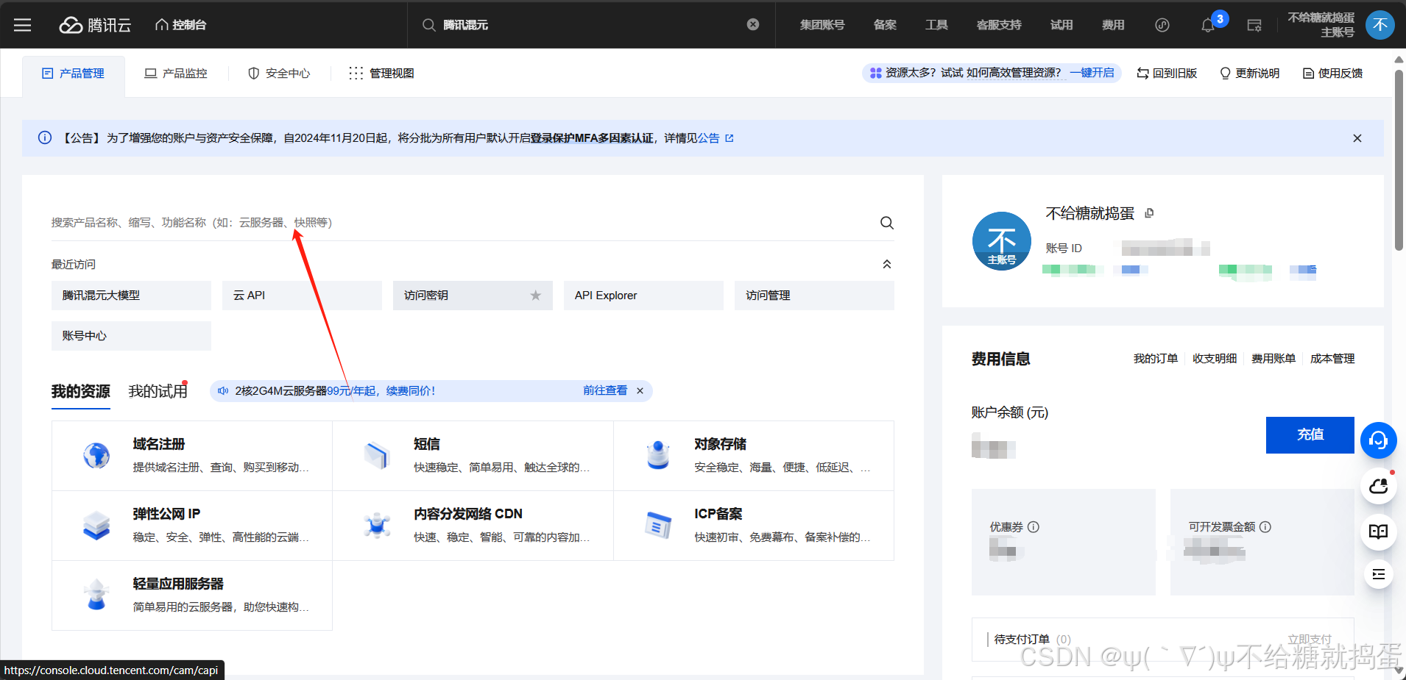Open the 费用 menu
The image size is (1406, 680).
pyautogui.click(x=1113, y=25)
